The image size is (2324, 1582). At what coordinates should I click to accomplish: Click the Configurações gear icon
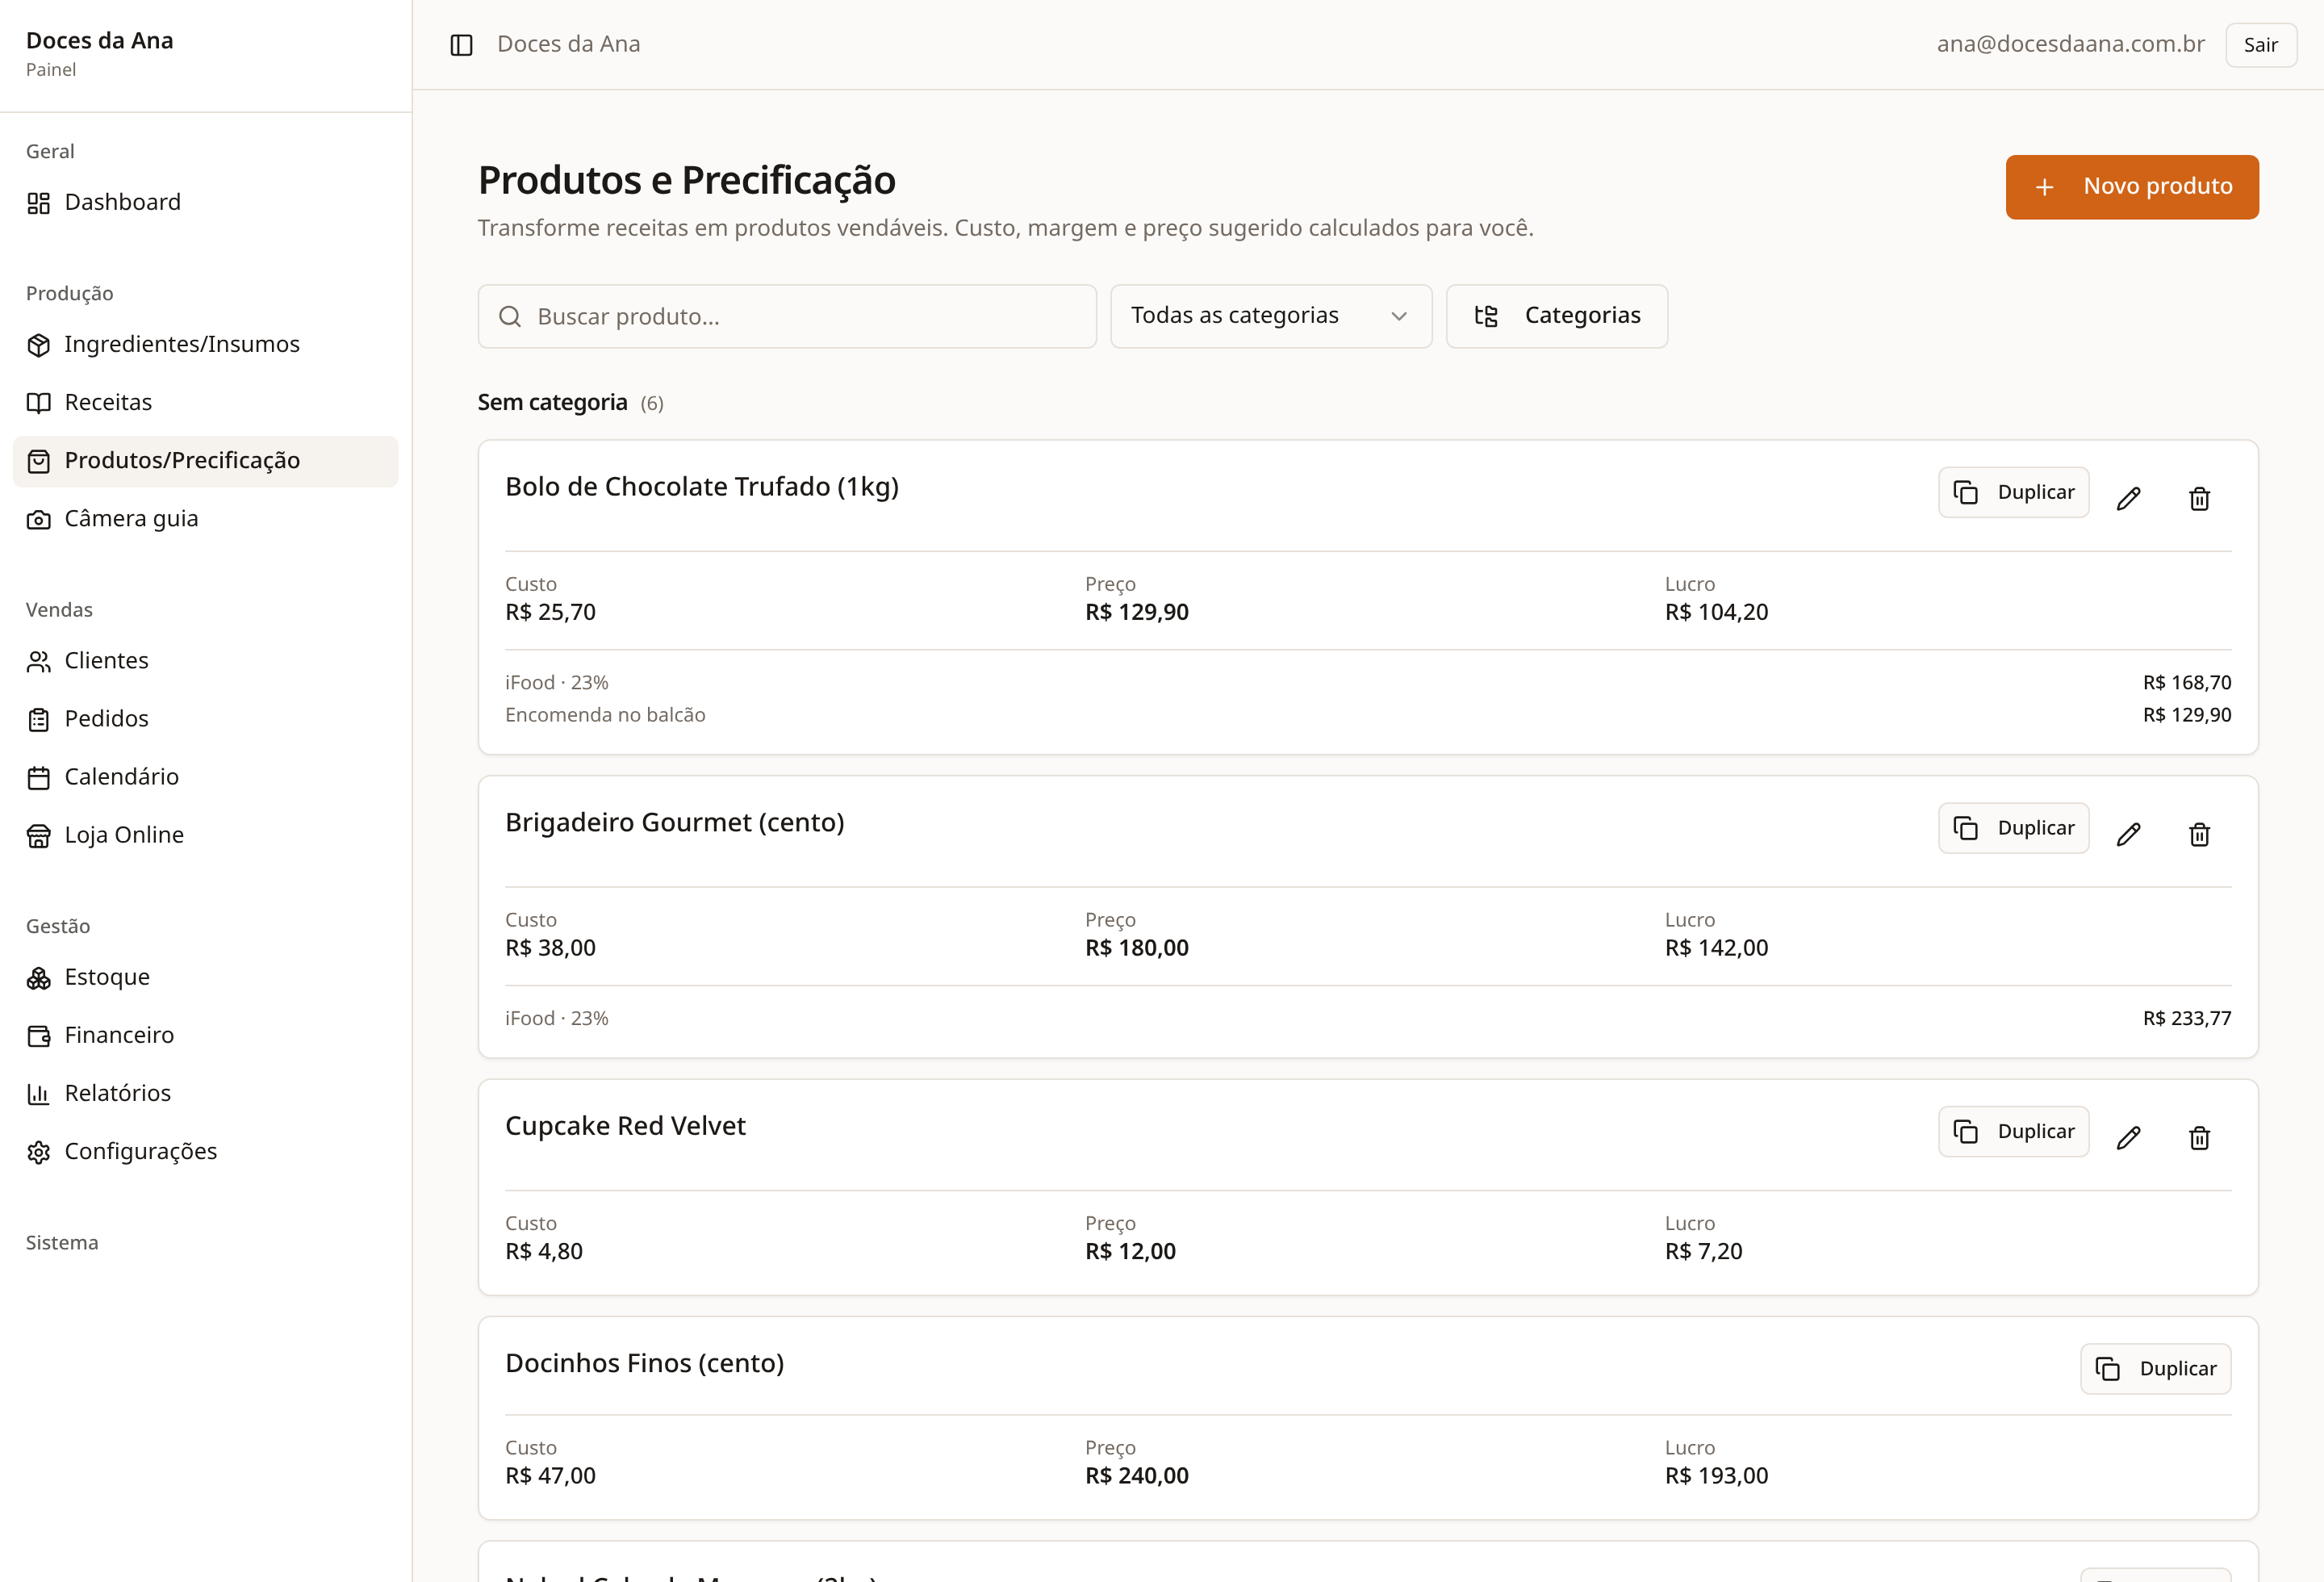click(39, 1151)
